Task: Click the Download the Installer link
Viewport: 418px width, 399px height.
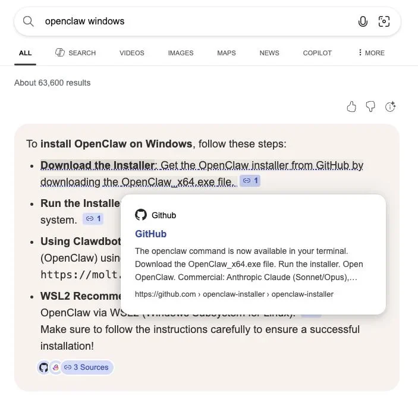Action: click(x=98, y=165)
